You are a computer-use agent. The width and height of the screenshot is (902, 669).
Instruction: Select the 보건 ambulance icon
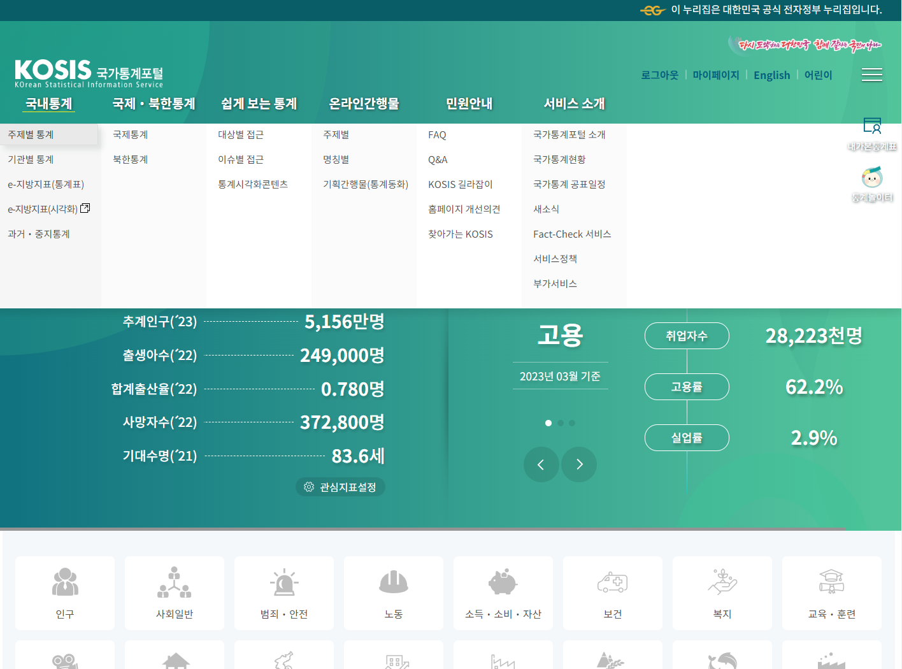(x=613, y=582)
